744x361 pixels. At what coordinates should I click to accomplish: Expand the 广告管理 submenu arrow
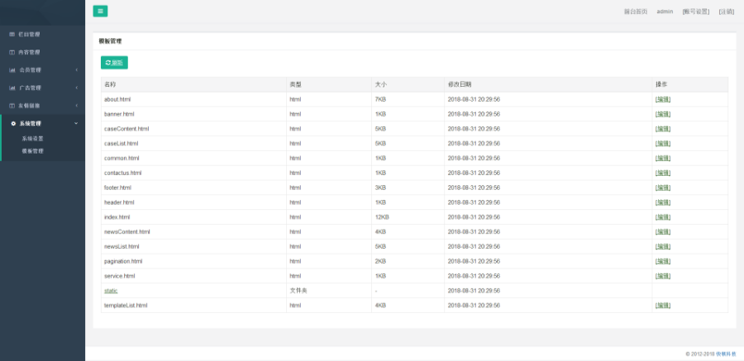(77, 88)
